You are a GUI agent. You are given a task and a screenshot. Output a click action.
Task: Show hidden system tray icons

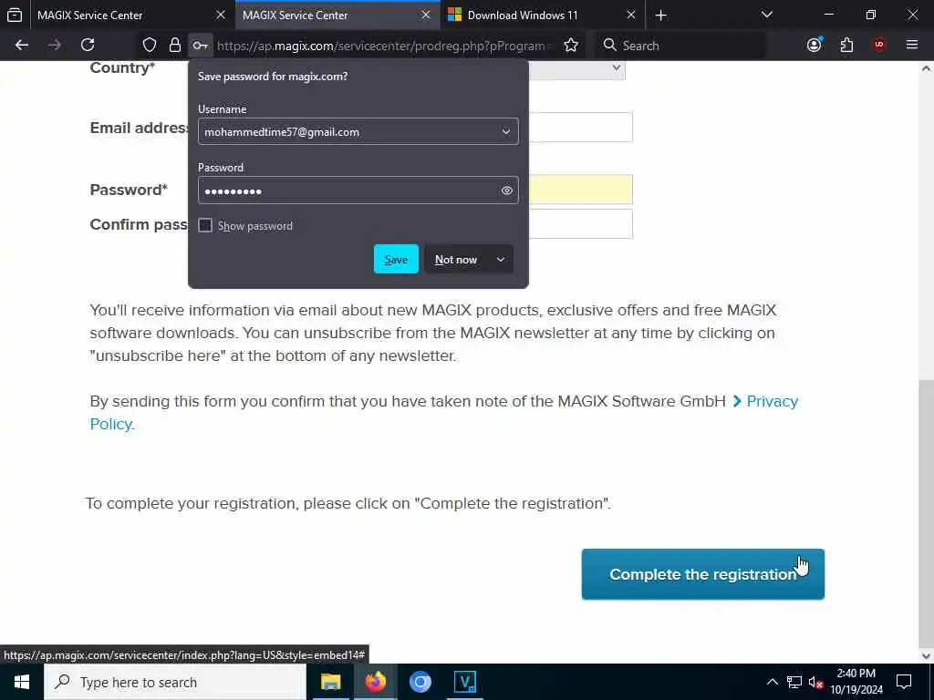point(772,682)
